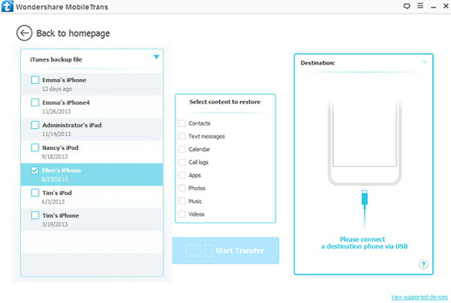Click the Please connect destination phone message

pyautogui.click(x=364, y=243)
